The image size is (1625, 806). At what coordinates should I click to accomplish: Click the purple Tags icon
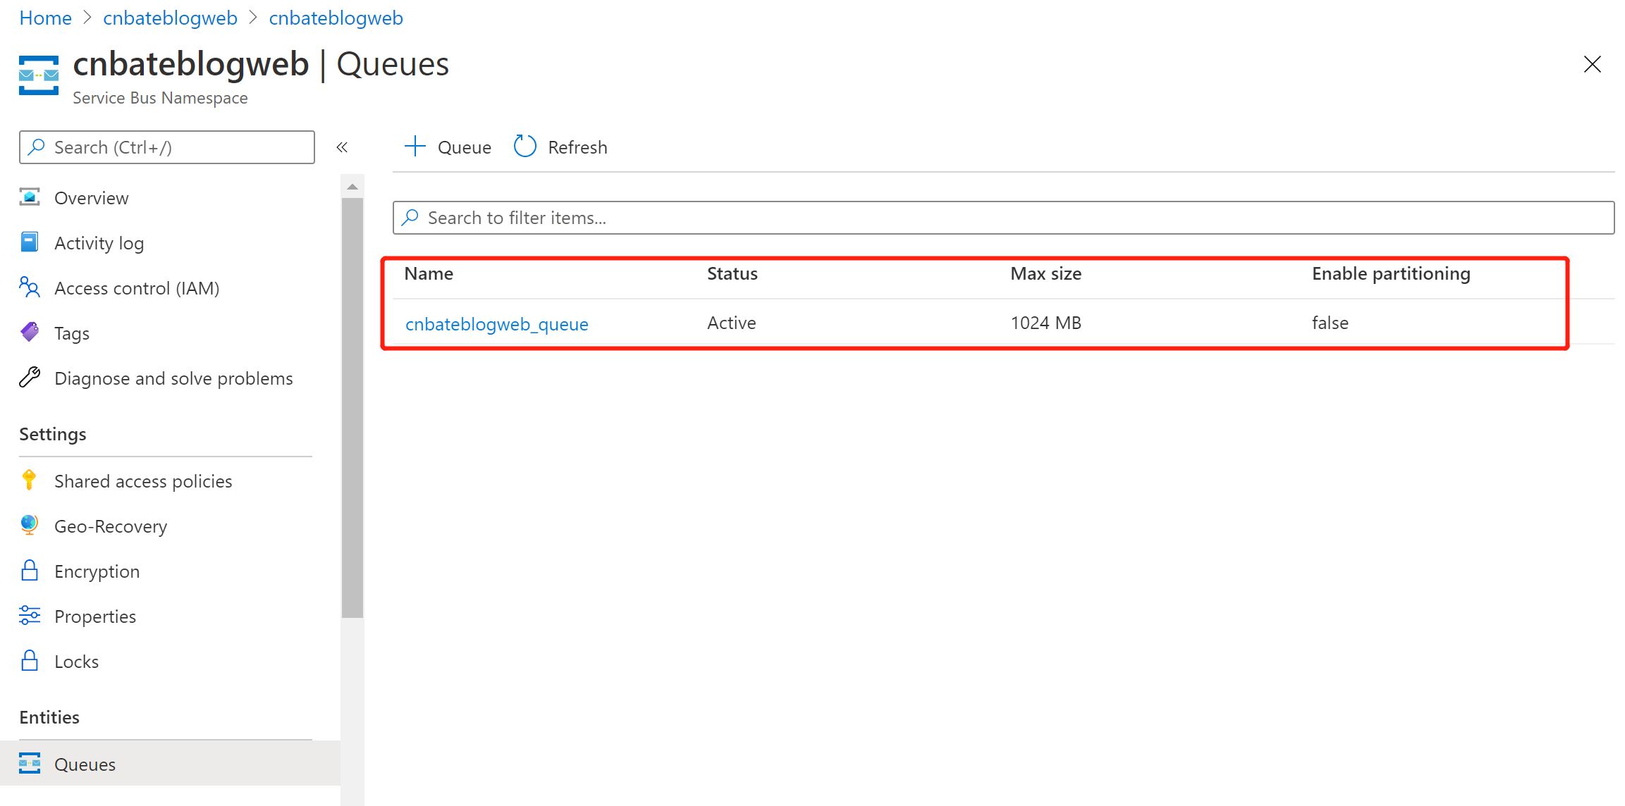click(30, 332)
